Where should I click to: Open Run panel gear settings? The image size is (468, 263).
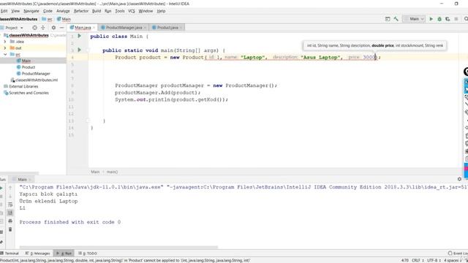coord(459,179)
